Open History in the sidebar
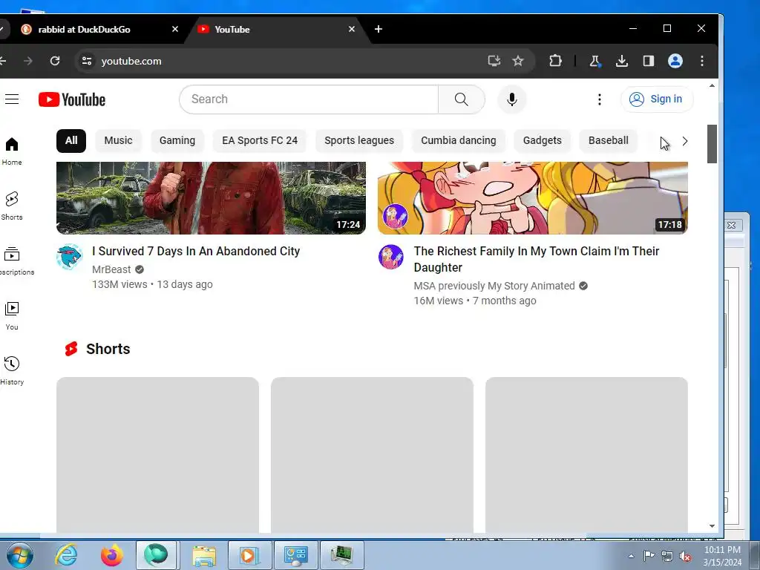The image size is (760, 570). point(12,371)
